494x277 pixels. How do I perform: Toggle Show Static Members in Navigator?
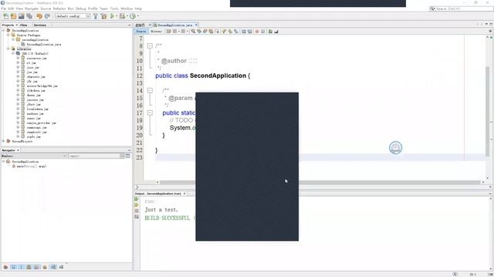coord(22,267)
